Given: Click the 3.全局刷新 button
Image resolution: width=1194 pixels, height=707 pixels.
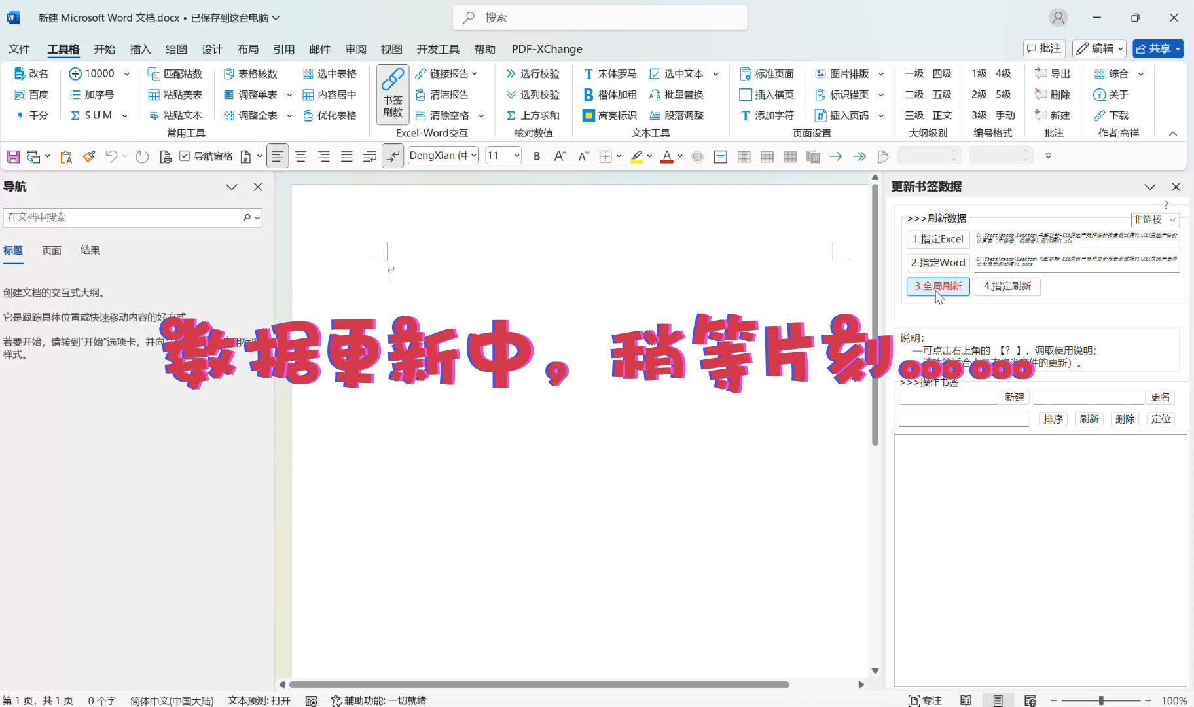Looking at the screenshot, I should 938,286.
